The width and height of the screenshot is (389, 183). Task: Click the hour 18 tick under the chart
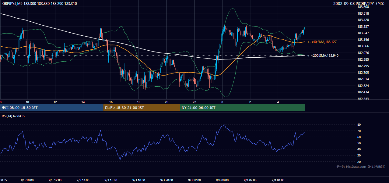[139, 102]
